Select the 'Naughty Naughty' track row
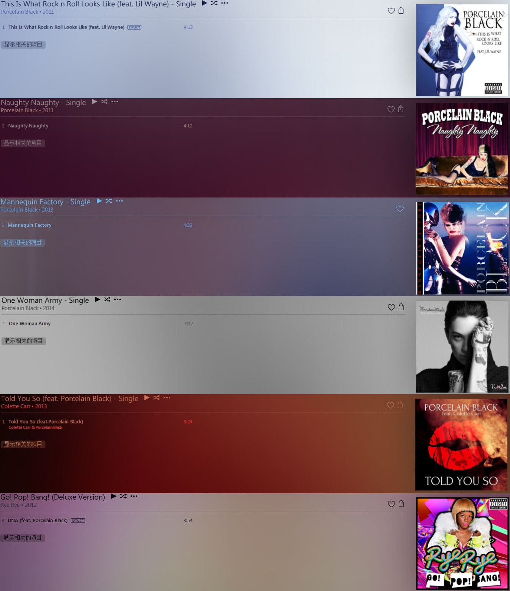The width and height of the screenshot is (510, 591). 97,126
